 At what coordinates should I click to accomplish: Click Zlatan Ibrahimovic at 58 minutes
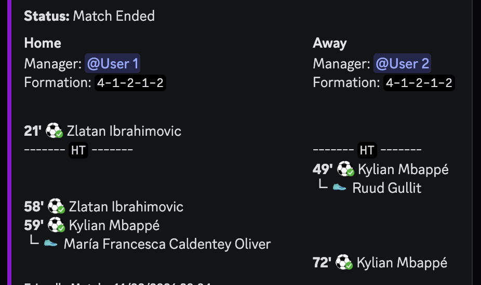point(126,207)
